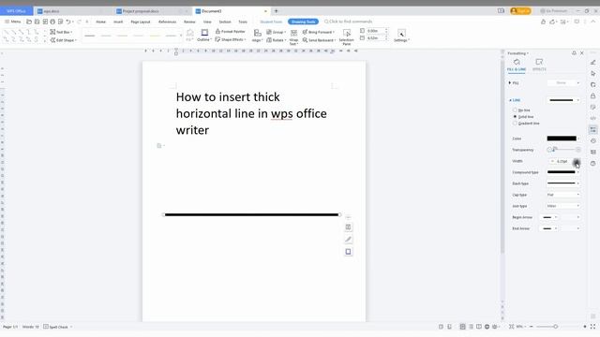This screenshot has width=600, height=337.
Task: Click Bring Forward
Action: (x=319, y=32)
